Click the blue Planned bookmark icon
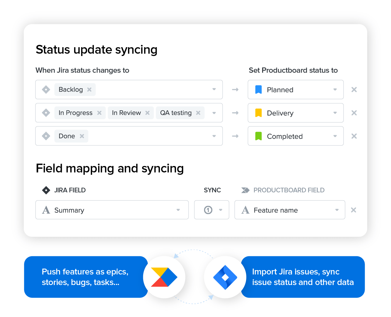 [258, 90]
